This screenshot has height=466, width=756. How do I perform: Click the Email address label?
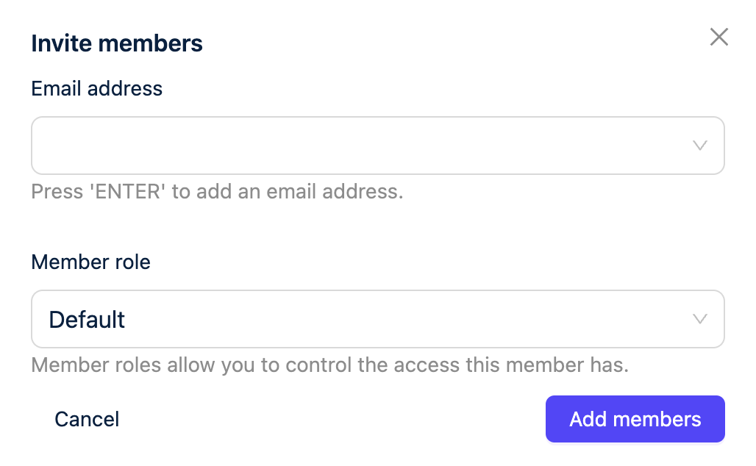click(96, 89)
